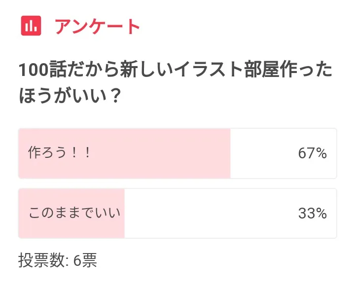
Task: Click the red poll chart icon
Action: [x=31, y=26]
